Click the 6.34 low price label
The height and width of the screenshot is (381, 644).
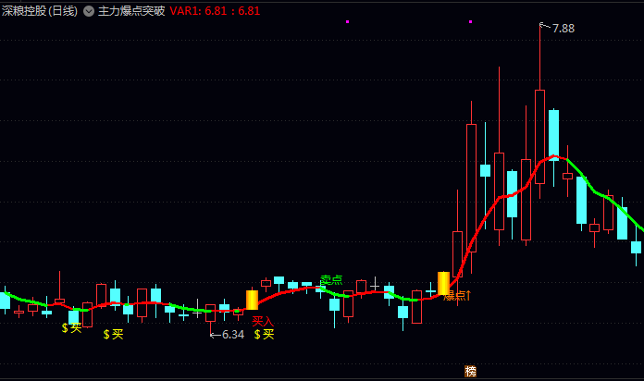pyautogui.click(x=233, y=335)
